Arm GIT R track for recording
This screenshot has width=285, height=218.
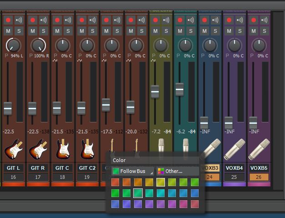(x=33, y=20)
